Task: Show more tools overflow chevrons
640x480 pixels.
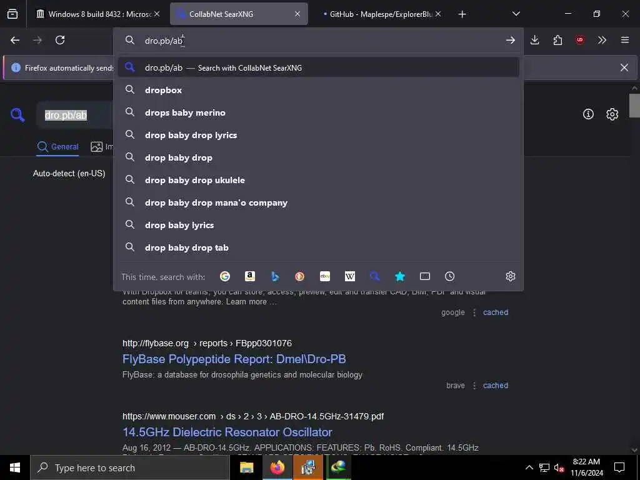Action: click(x=602, y=40)
